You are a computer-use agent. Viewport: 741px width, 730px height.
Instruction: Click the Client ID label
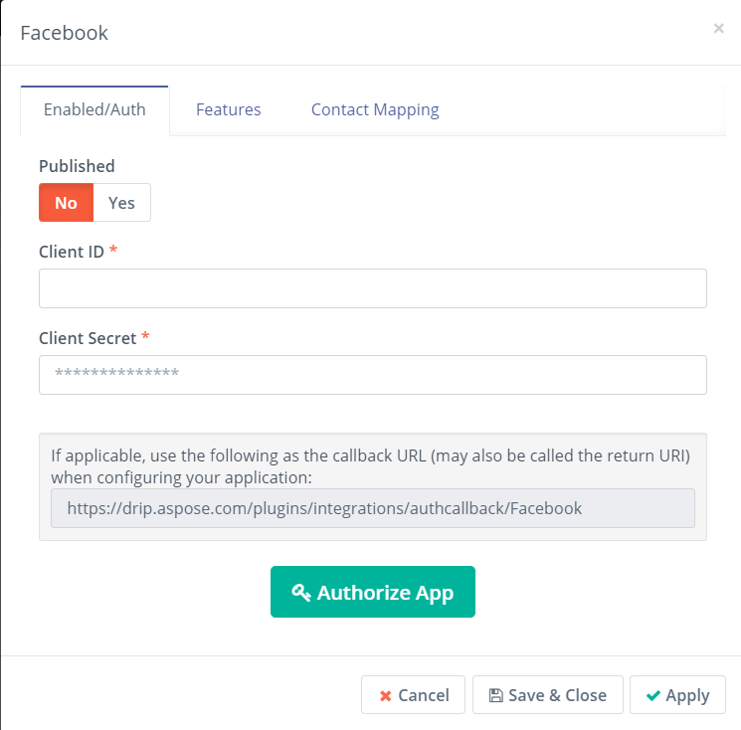point(72,252)
